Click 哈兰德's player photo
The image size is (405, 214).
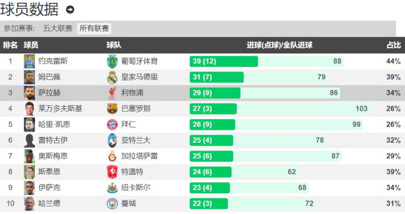point(29,204)
